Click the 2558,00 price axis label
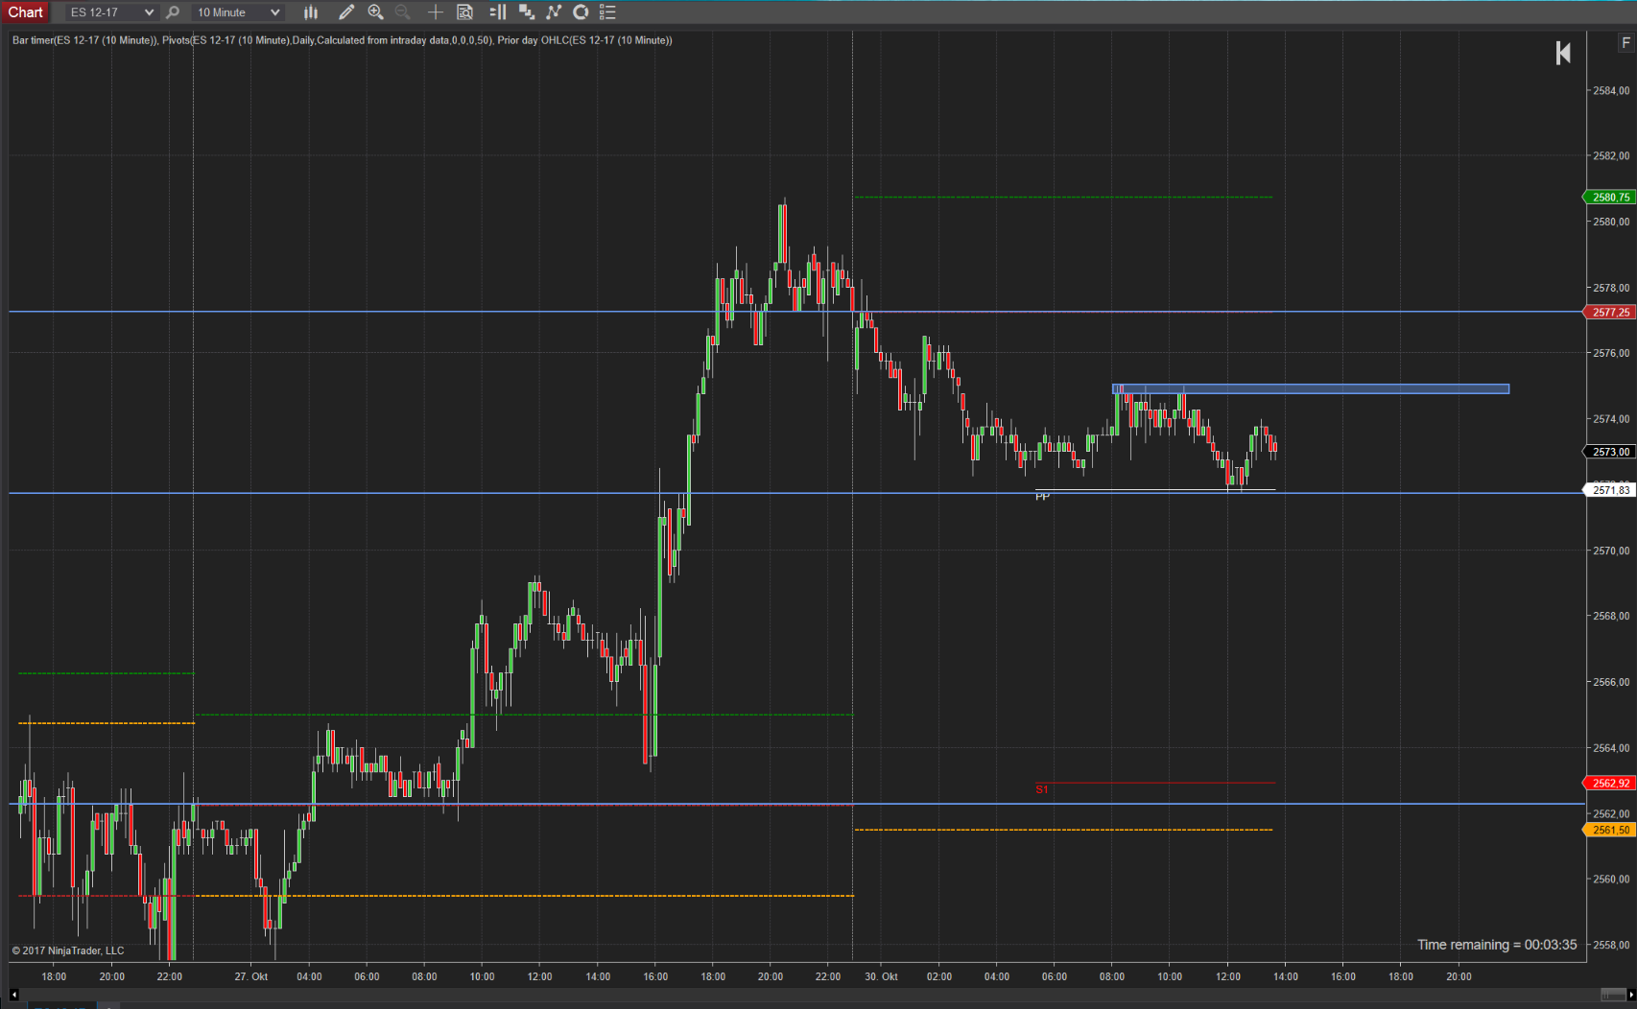 pos(1611,945)
